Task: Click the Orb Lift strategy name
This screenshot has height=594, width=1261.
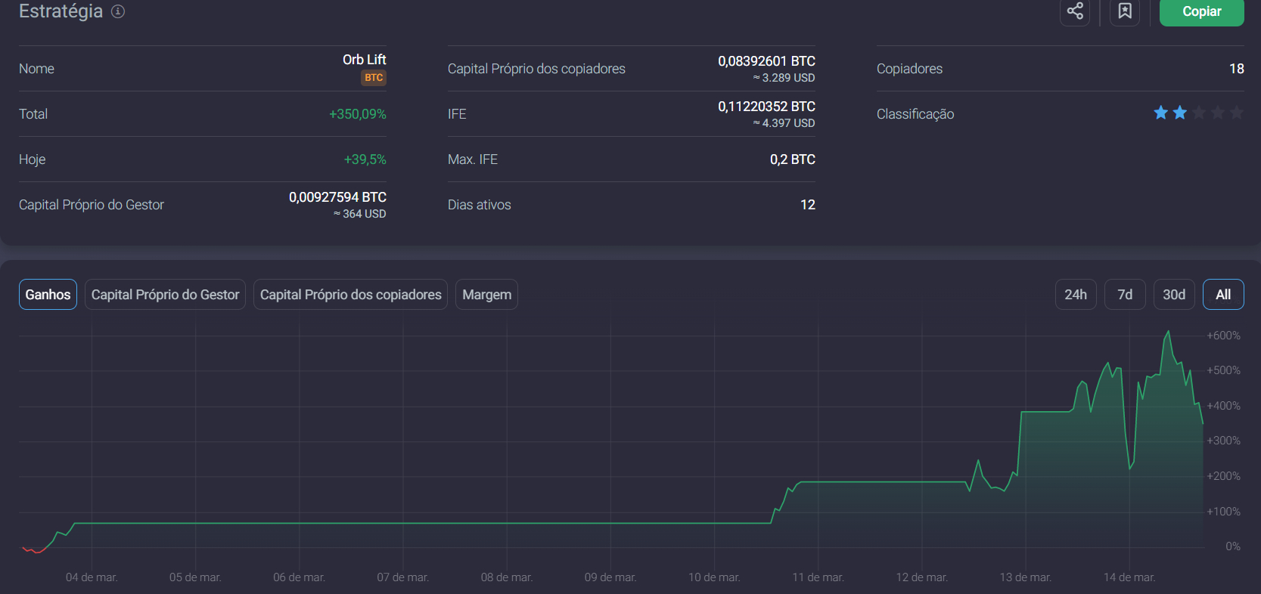Action: coord(364,60)
